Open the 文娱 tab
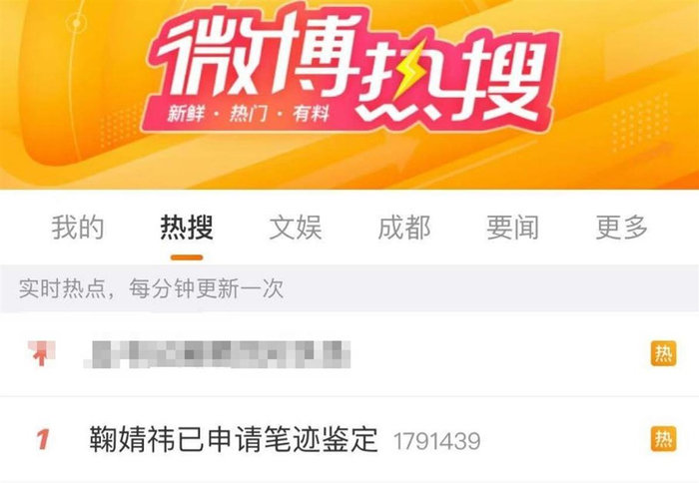 pyautogui.click(x=296, y=228)
